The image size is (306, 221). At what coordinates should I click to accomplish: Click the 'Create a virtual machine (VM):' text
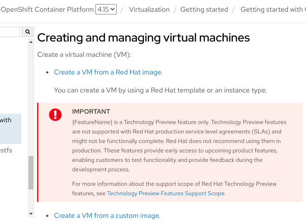[84, 55]
